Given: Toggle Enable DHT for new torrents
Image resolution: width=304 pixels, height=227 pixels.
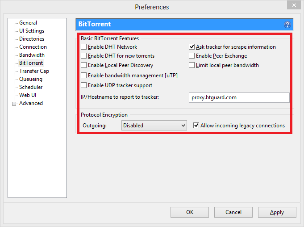Looking at the screenshot, I should click(84, 56).
